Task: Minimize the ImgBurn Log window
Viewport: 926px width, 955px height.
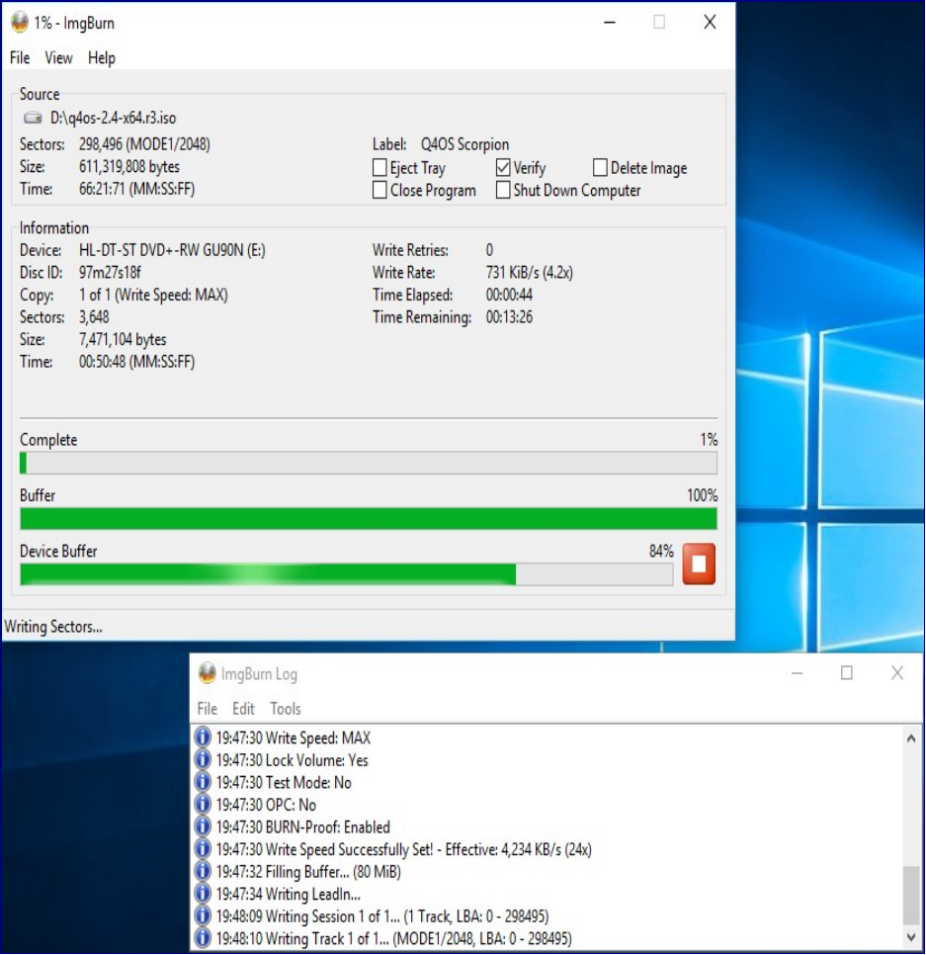Action: tap(797, 673)
